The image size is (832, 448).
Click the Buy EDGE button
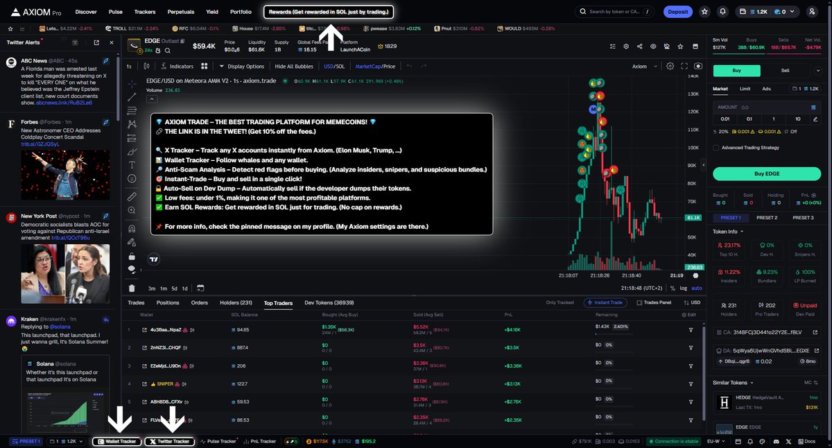click(767, 173)
